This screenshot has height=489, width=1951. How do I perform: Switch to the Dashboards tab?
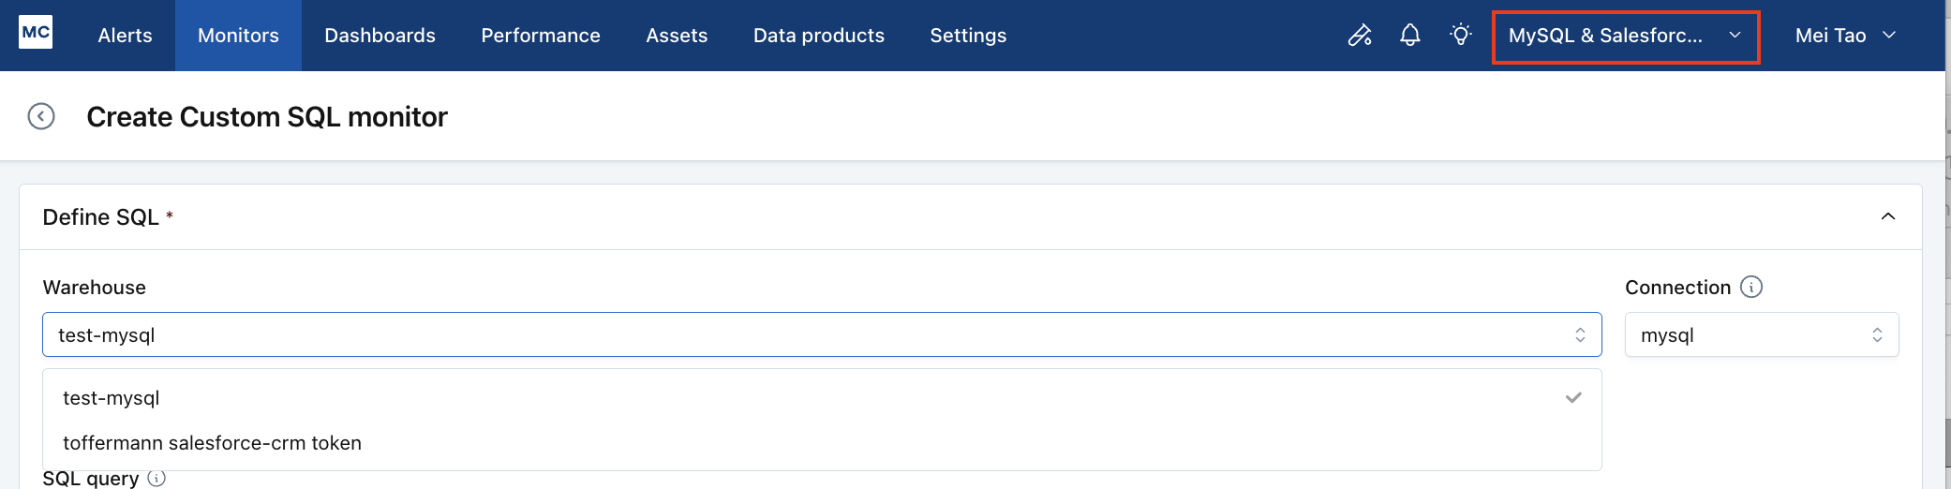tap(380, 36)
